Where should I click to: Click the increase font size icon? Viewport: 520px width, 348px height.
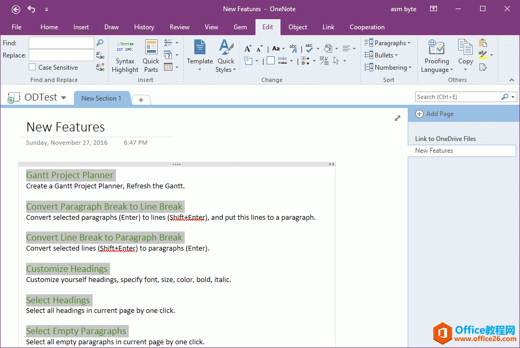247,48
